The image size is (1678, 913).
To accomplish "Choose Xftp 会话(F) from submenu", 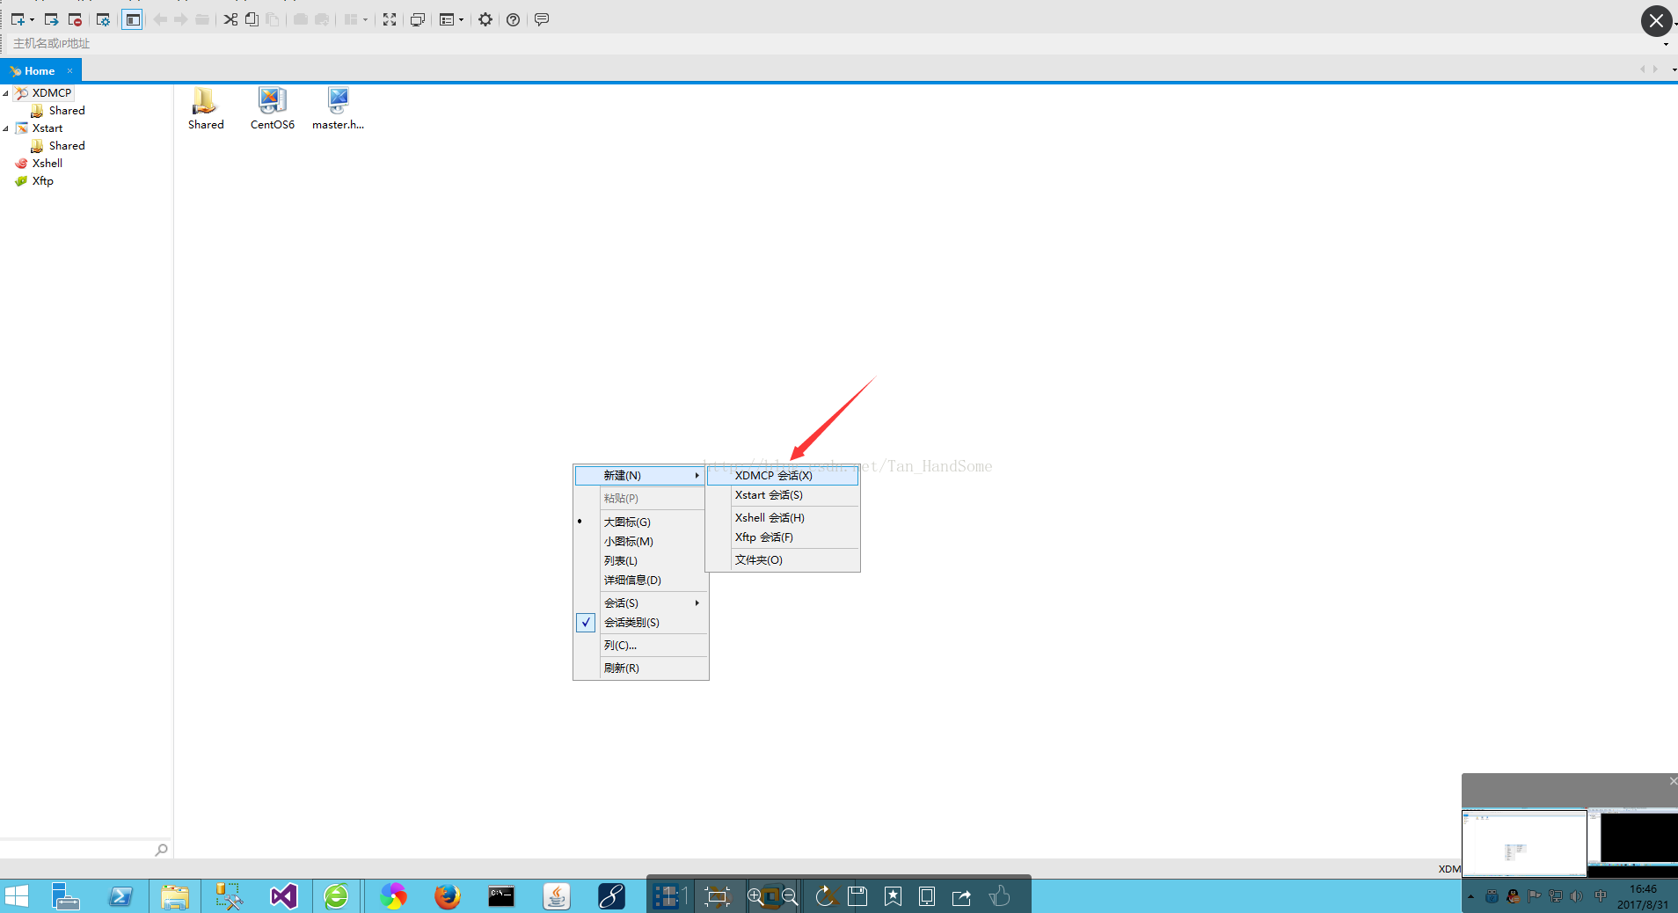I will (x=783, y=537).
